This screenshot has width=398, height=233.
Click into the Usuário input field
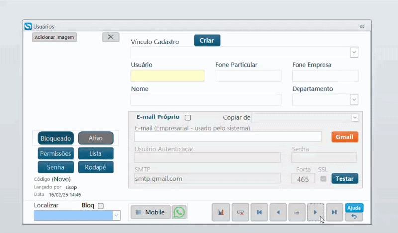[x=167, y=76]
